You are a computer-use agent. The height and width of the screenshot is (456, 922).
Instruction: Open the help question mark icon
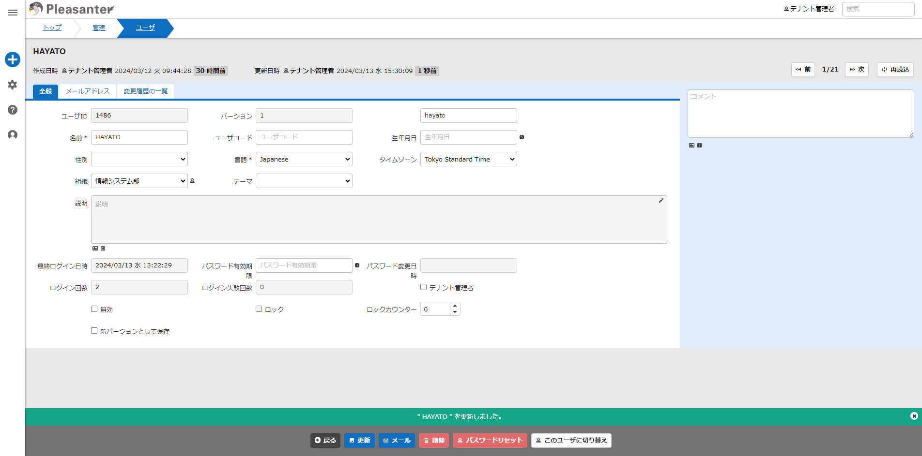[x=13, y=110]
